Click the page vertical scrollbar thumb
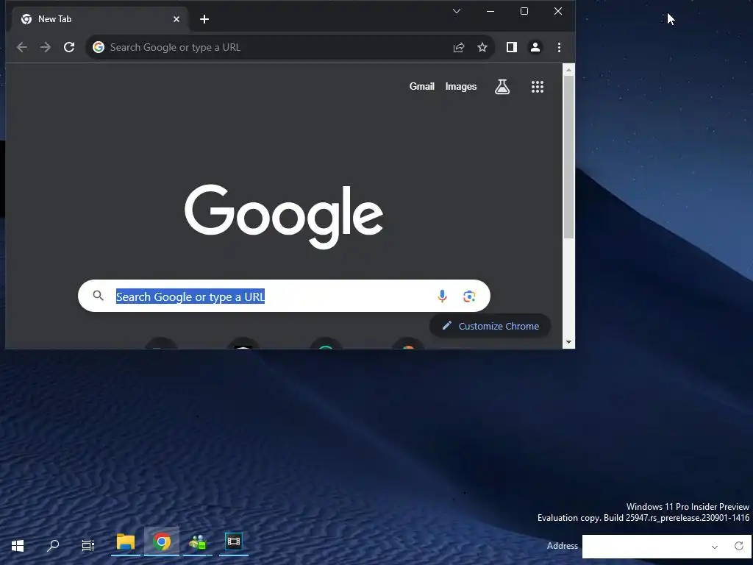 coord(568,157)
